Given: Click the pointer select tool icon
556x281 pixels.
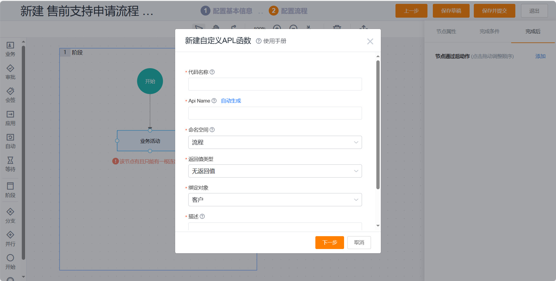Looking at the screenshot, I should pyautogui.click(x=199, y=27).
